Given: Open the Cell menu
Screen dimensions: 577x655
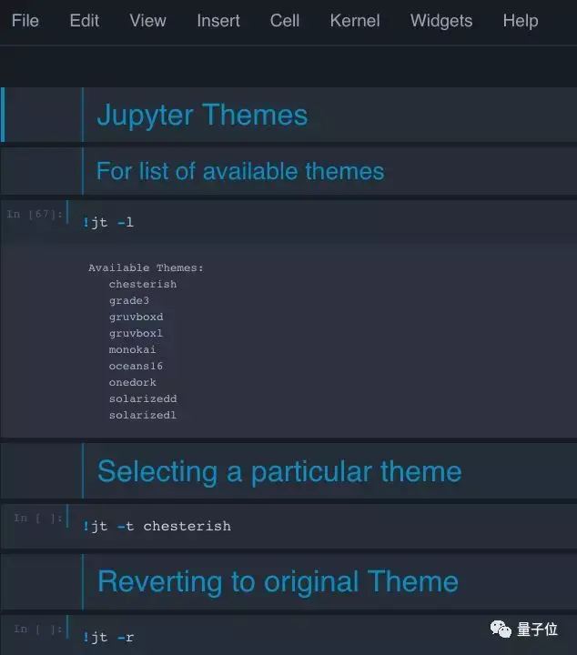Looking at the screenshot, I should point(285,20).
